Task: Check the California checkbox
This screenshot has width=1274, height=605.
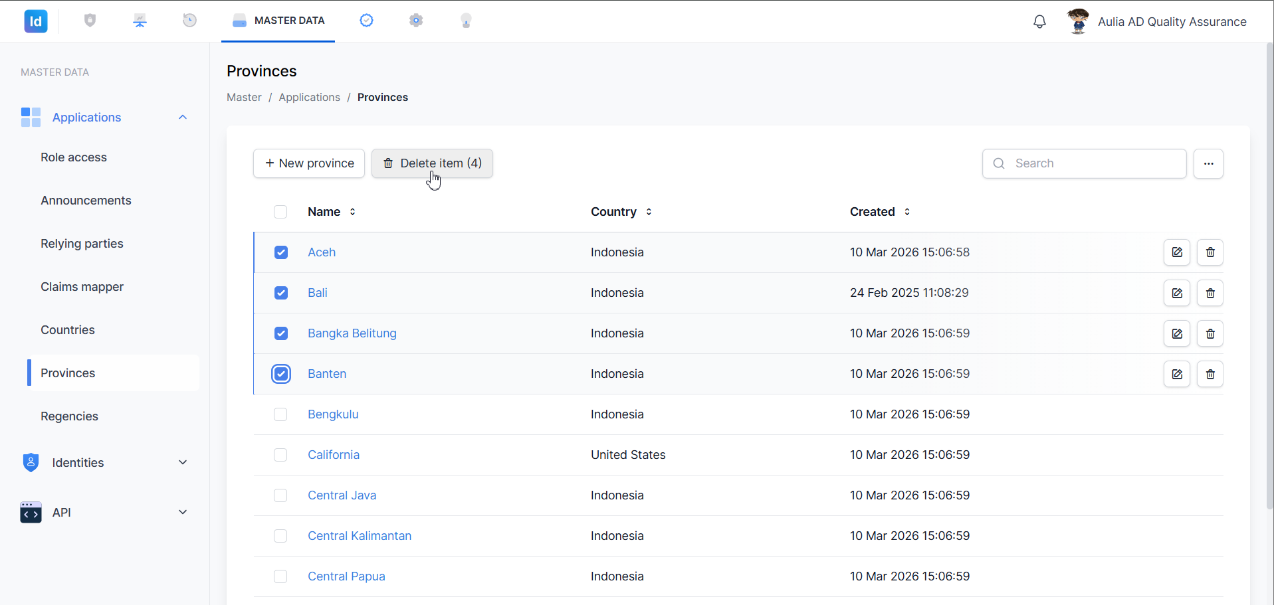Action: [280, 455]
